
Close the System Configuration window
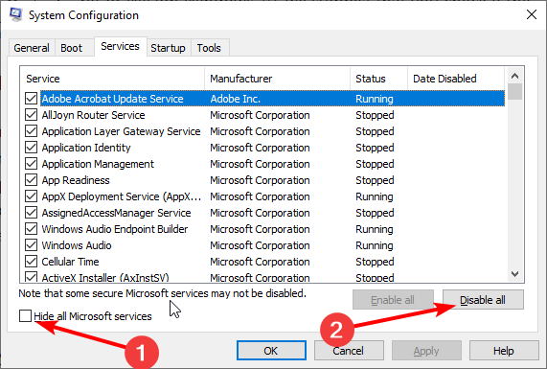tap(532, 14)
